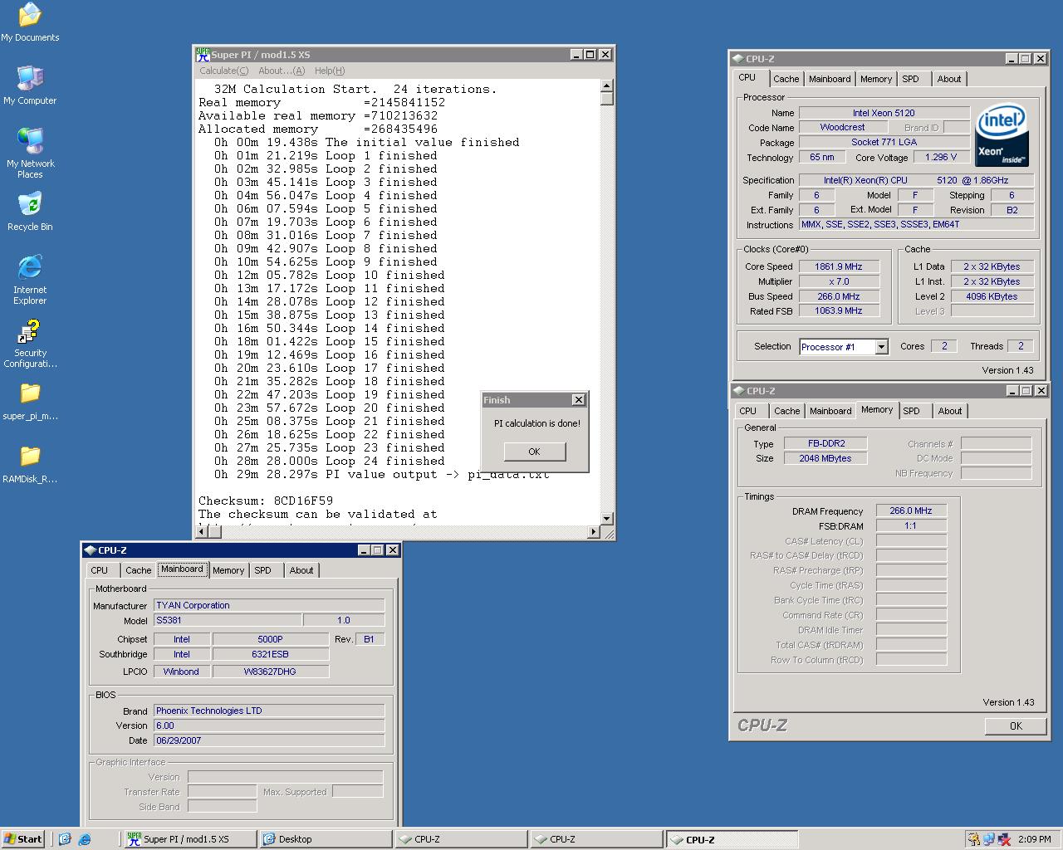Screen dimensions: 1063x850
Task: Click the active third CPU-Z taskbar button
Action: click(x=732, y=839)
